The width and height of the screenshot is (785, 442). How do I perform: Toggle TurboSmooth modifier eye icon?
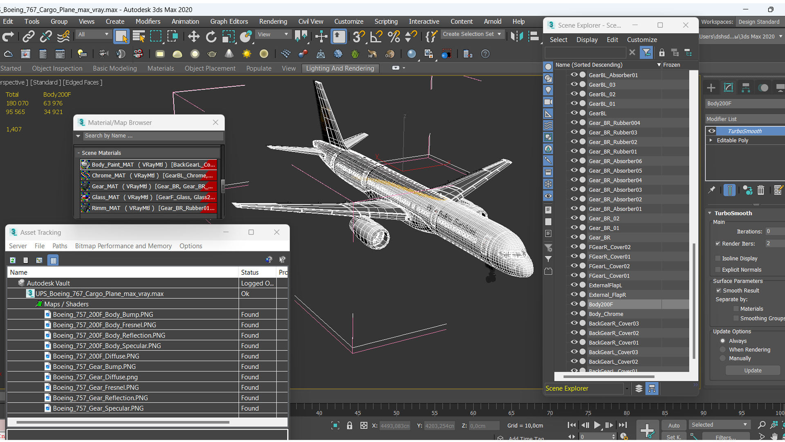click(x=712, y=131)
